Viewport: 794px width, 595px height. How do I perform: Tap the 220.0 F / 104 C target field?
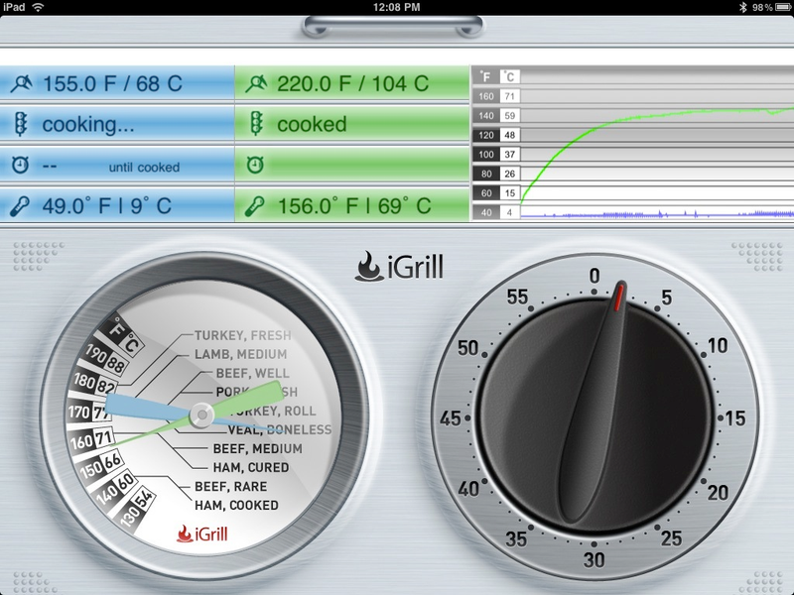(x=352, y=83)
